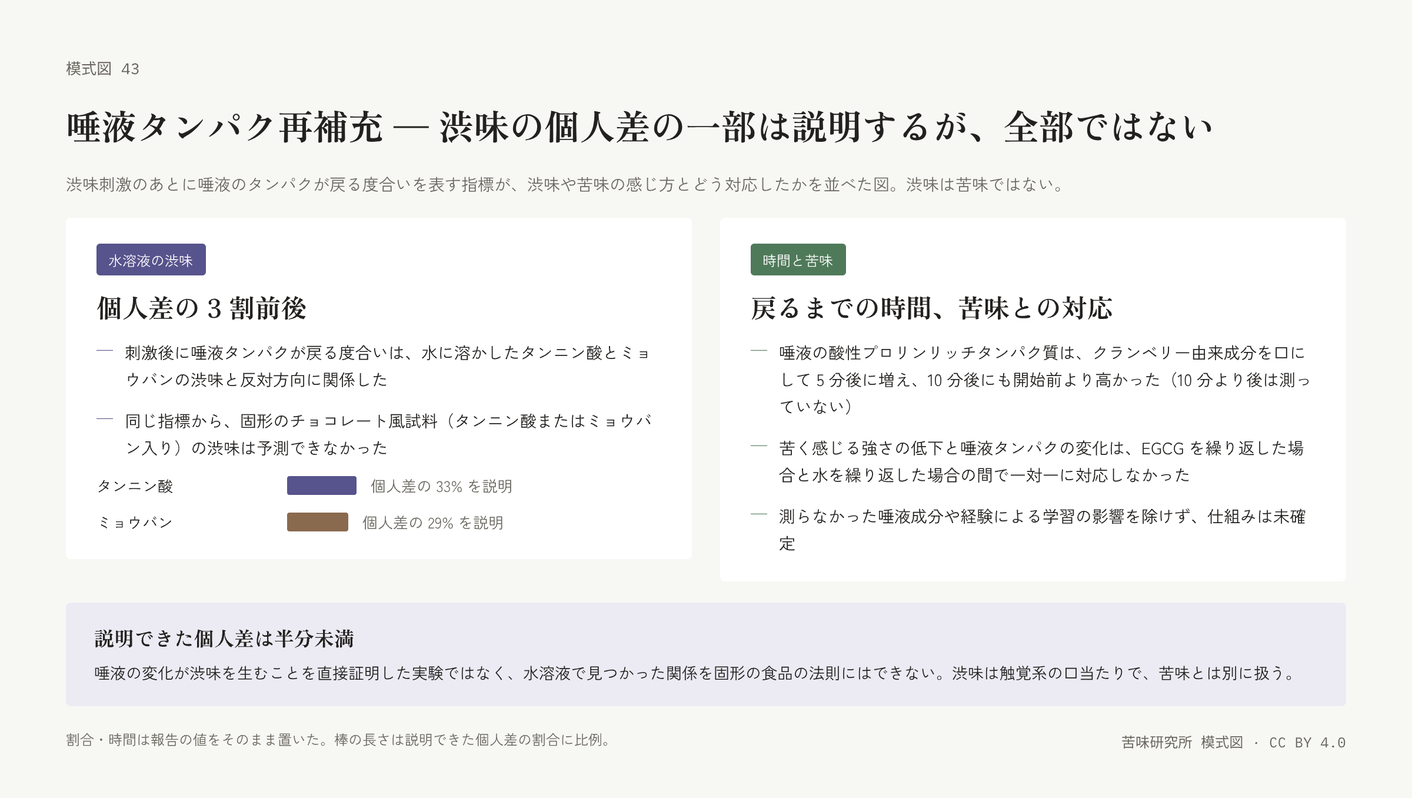1412x798 pixels.
Task: Click bullet starting 唾液の酸性プロリンリッチ
Action: [x=1044, y=380]
